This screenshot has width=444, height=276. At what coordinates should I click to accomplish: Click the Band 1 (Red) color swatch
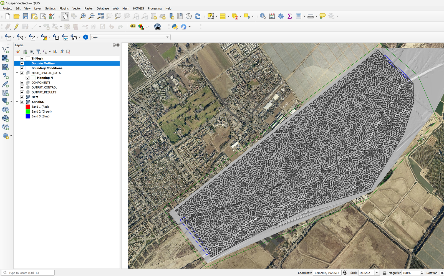coord(28,107)
